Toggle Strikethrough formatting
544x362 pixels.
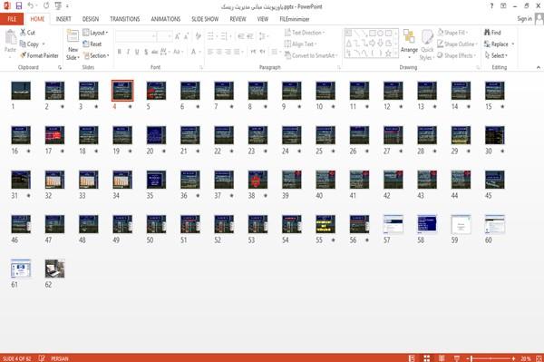click(155, 52)
